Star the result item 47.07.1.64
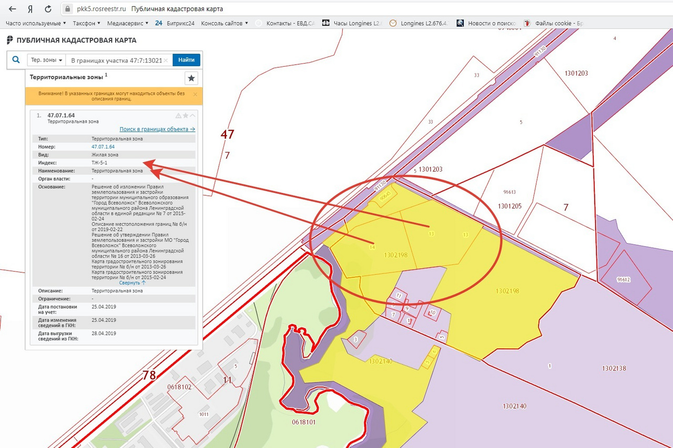 (185, 116)
